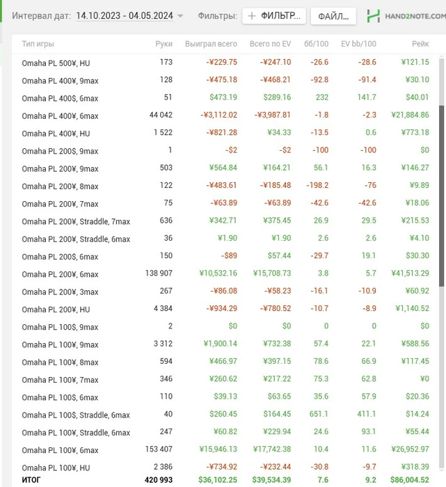This screenshot has width=446, height=487.
Task: Sort by Руки column header
Action: [x=164, y=44]
